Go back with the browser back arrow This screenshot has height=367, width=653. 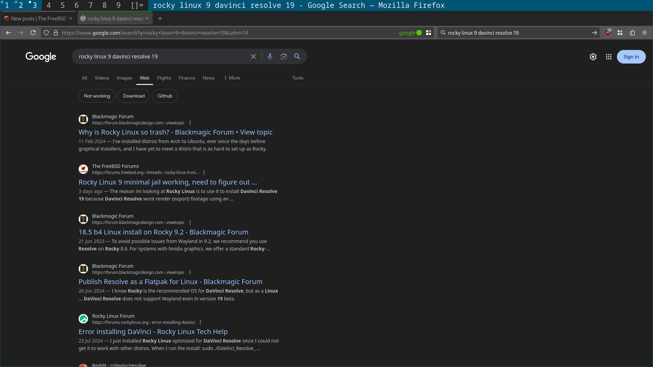[x=9, y=33]
